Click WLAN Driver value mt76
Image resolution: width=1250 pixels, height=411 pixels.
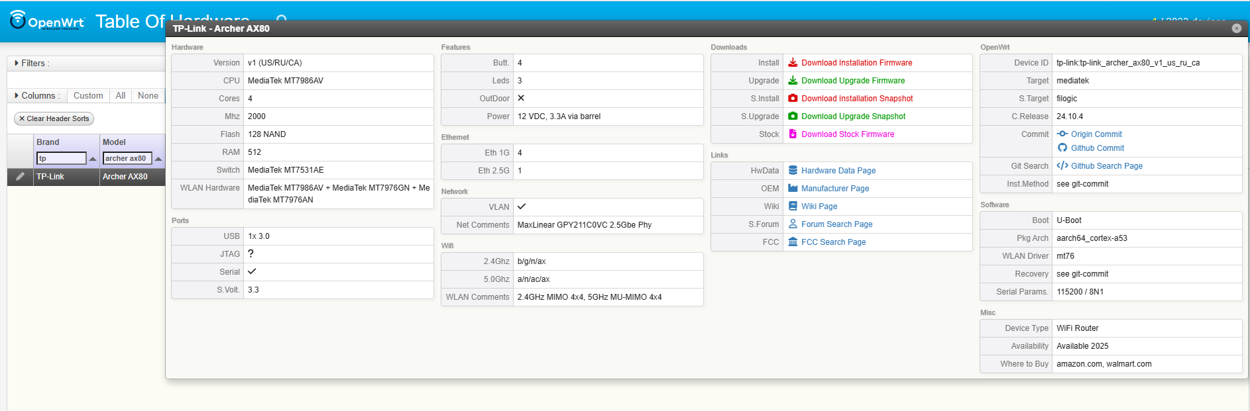[x=1066, y=256]
